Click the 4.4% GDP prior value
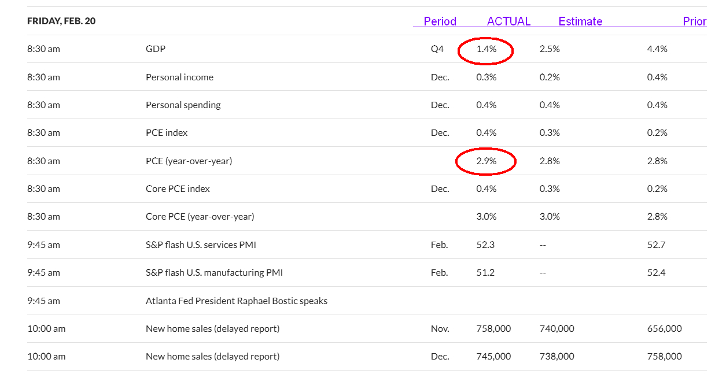 pos(657,49)
